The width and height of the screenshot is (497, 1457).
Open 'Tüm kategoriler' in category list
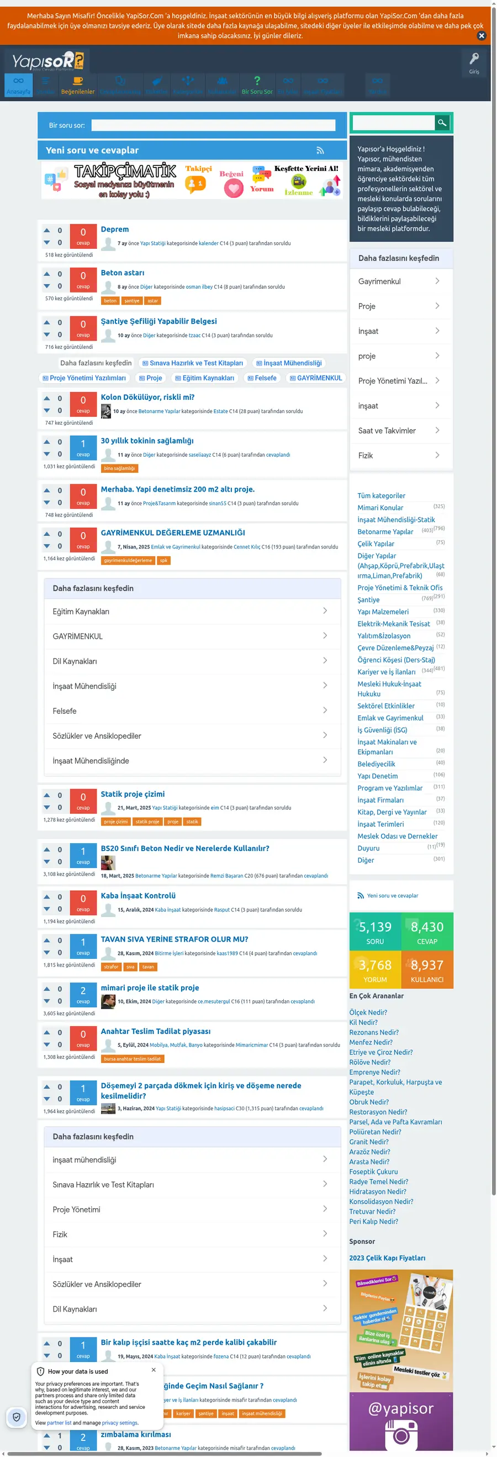point(381,495)
